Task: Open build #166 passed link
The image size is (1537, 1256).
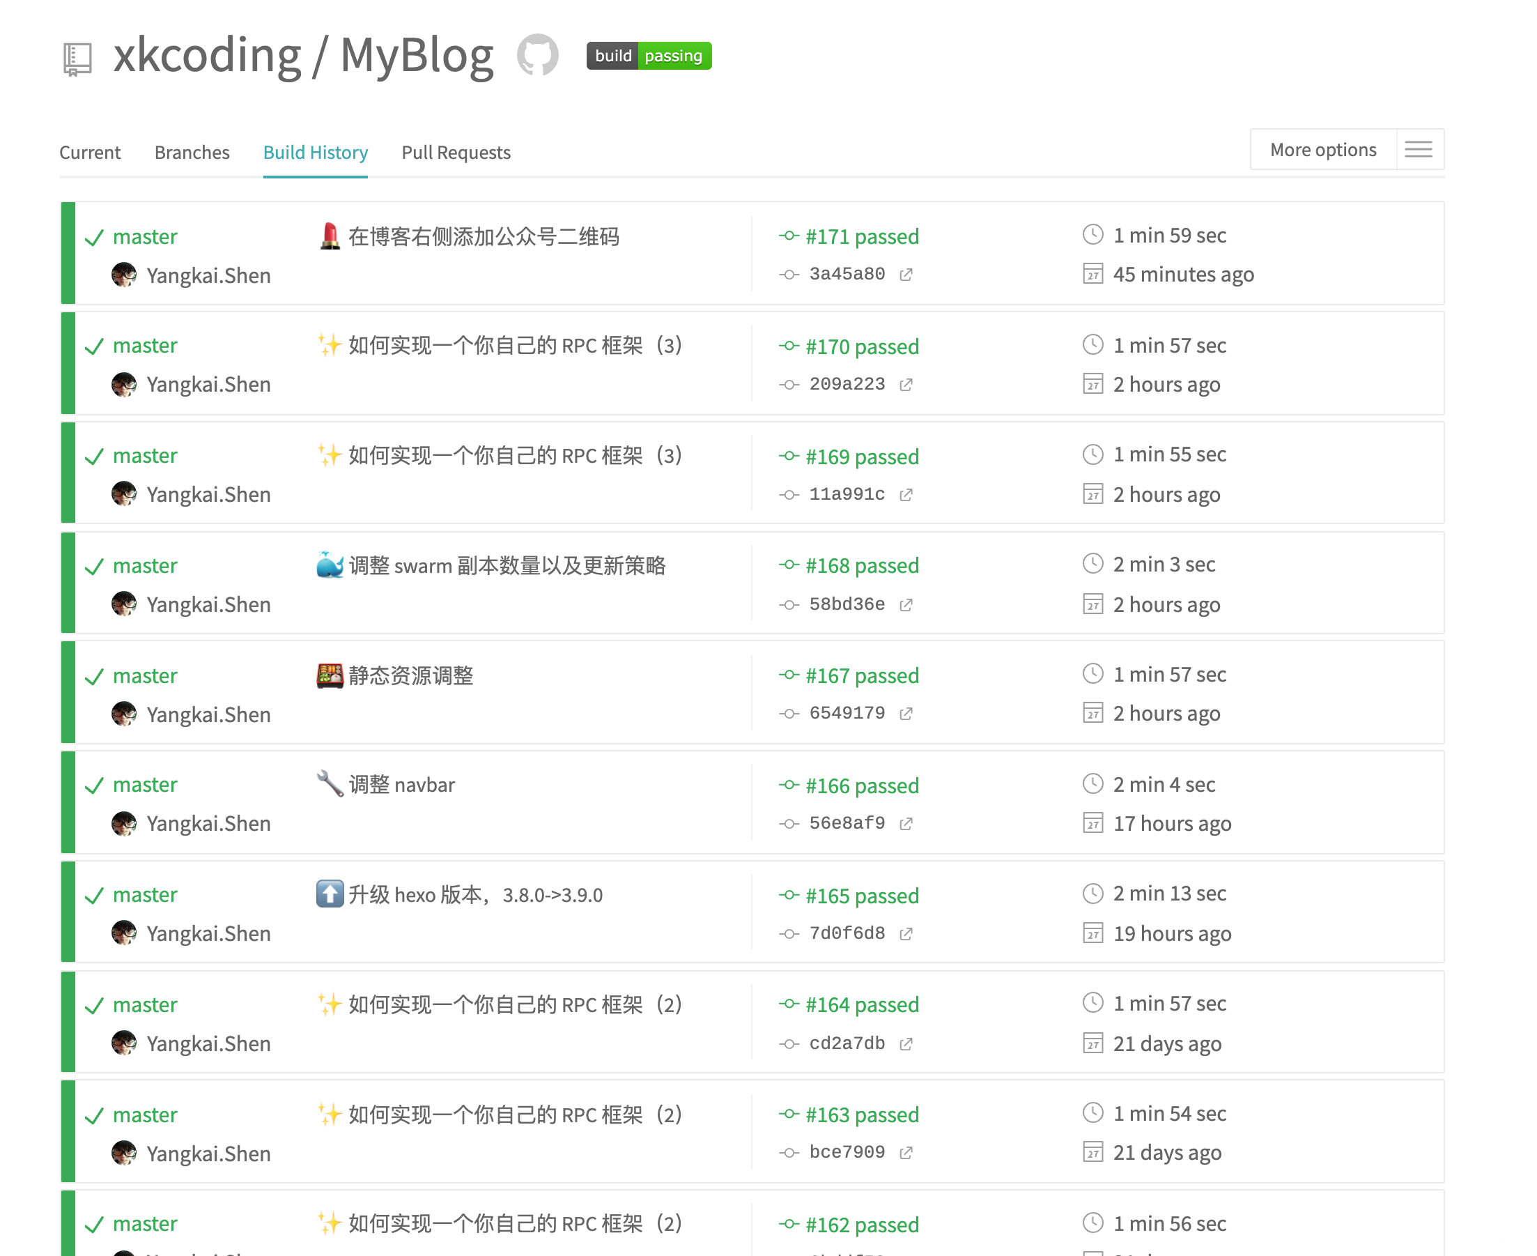Action: [x=861, y=786]
